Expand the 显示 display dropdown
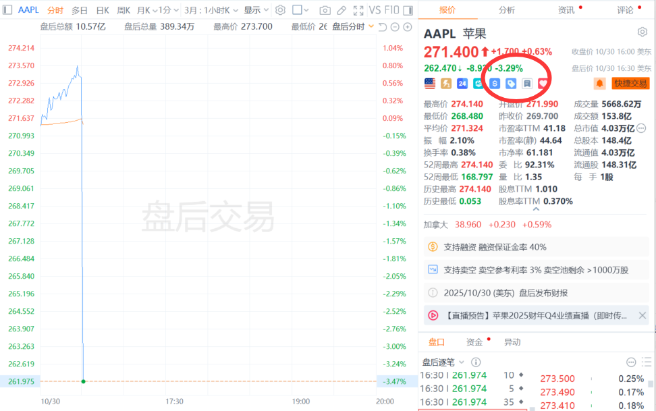Viewport: 656px width, 411px height. (x=256, y=10)
